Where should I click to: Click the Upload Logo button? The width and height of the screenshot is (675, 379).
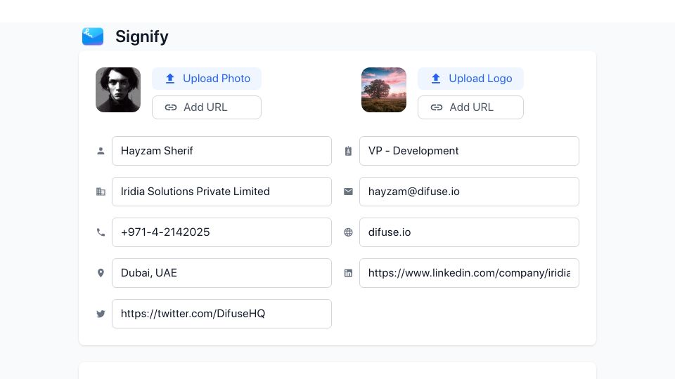[x=470, y=79]
